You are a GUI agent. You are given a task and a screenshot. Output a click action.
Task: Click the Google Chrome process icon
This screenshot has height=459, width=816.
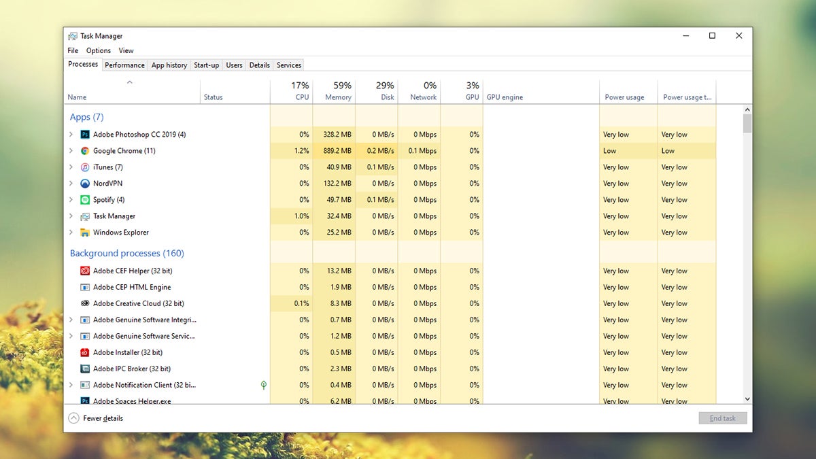(x=85, y=151)
